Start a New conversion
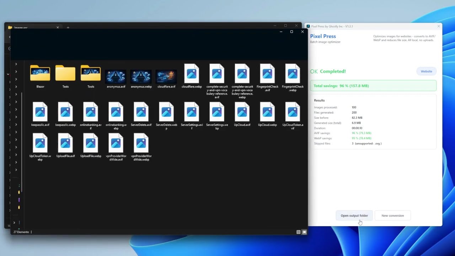 [392, 215]
